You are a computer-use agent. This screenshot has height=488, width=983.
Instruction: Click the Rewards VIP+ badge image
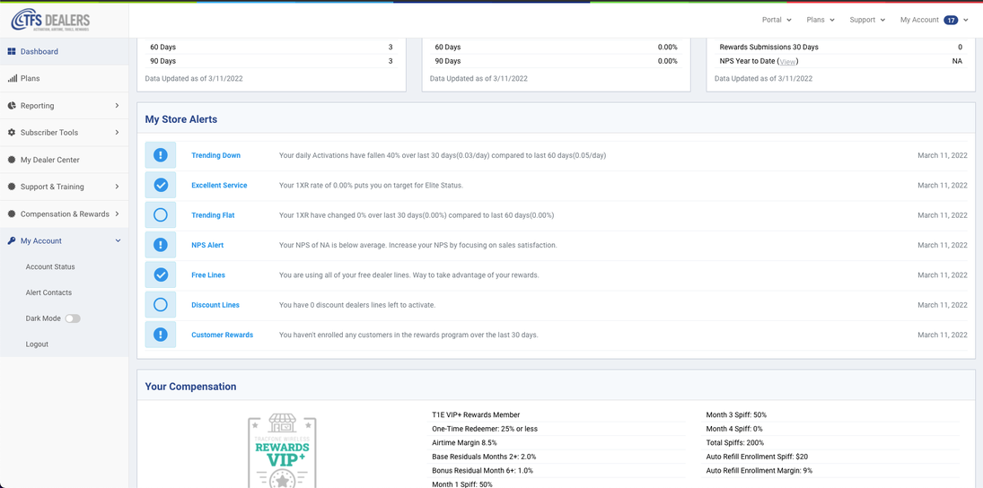pos(282,450)
